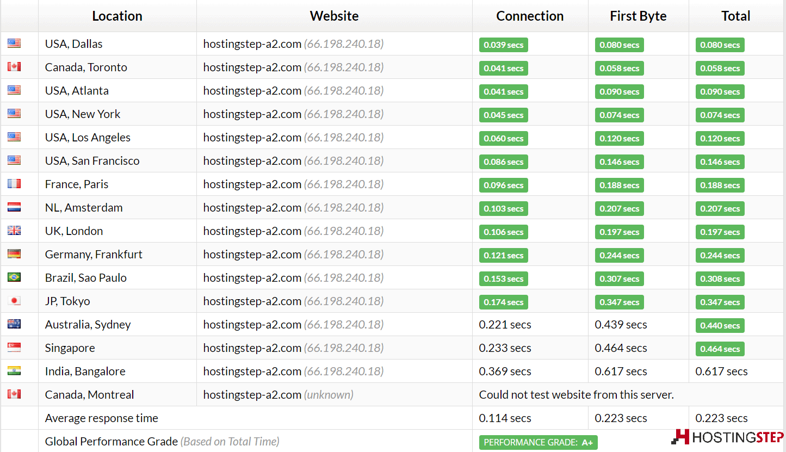Click the hostingstep-a2.com website cell for Montreal
The image size is (786, 452).
click(335, 394)
